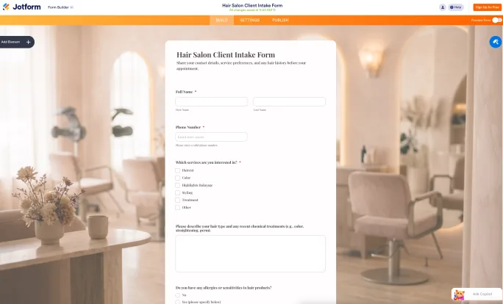Click the hair type question label

click(x=240, y=228)
